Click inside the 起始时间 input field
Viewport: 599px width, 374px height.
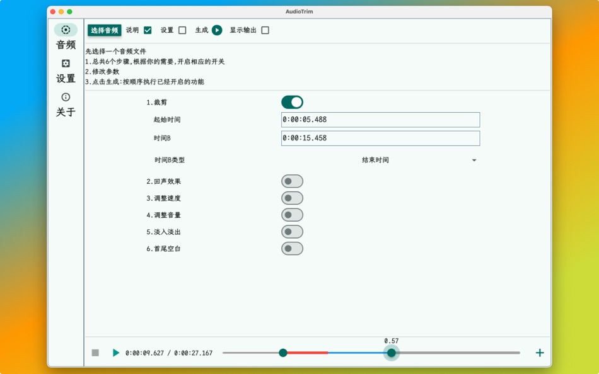[x=380, y=120]
